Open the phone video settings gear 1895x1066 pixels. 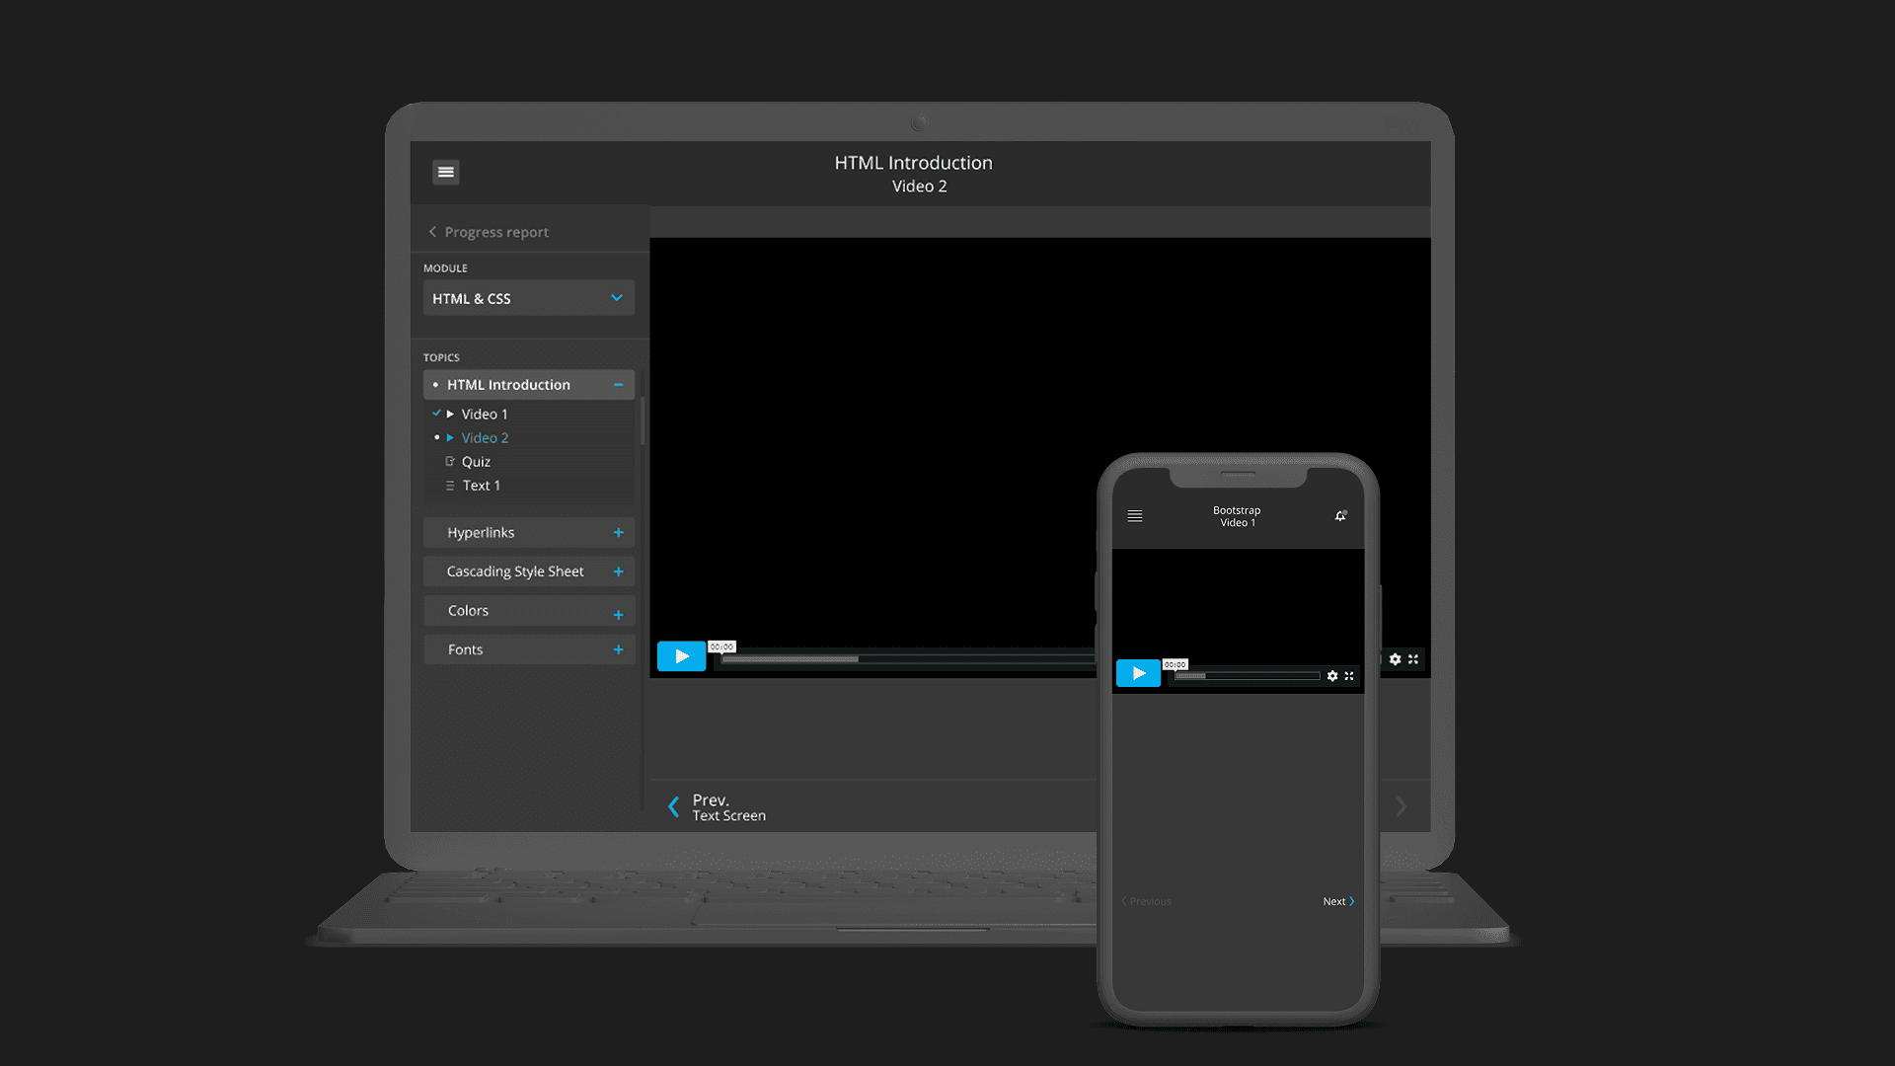(1332, 676)
